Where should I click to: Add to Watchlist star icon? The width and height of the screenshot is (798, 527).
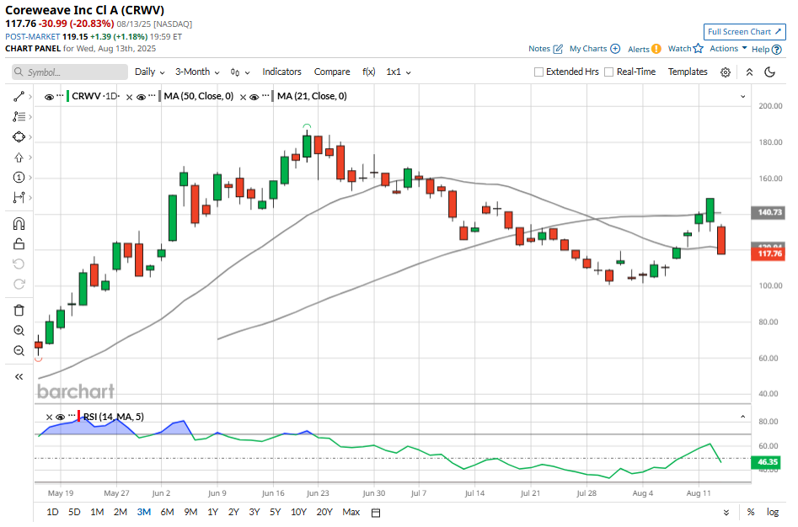point(699,48)
